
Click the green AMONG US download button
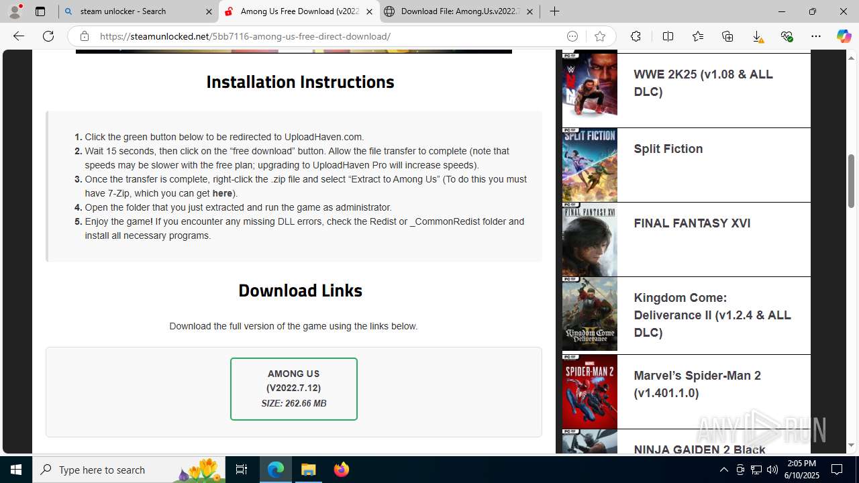tap(294, 389)
